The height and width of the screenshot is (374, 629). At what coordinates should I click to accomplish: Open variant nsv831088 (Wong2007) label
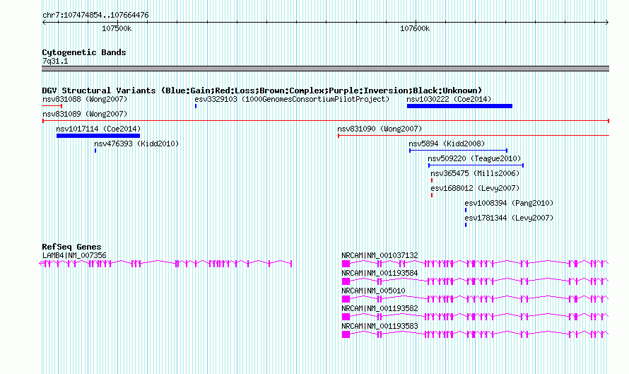coord(85,99)
